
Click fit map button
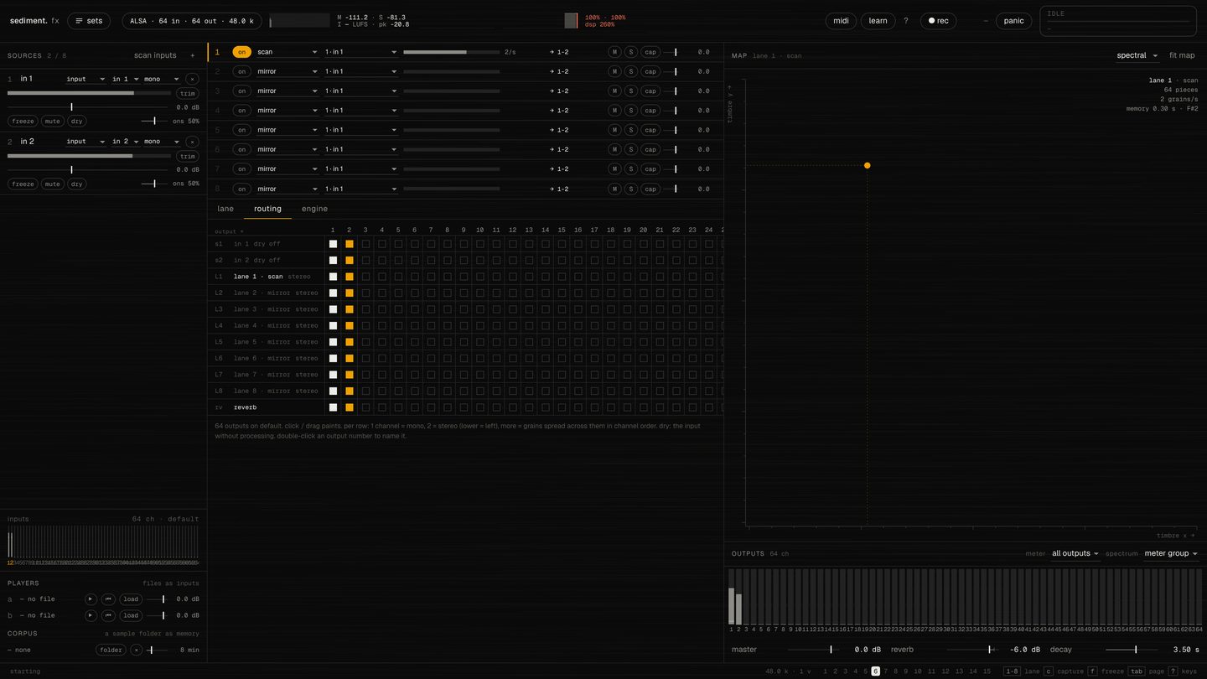pos(1182,55)
